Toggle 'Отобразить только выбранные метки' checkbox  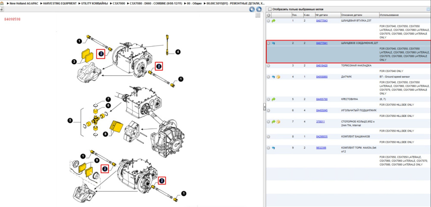270,9
